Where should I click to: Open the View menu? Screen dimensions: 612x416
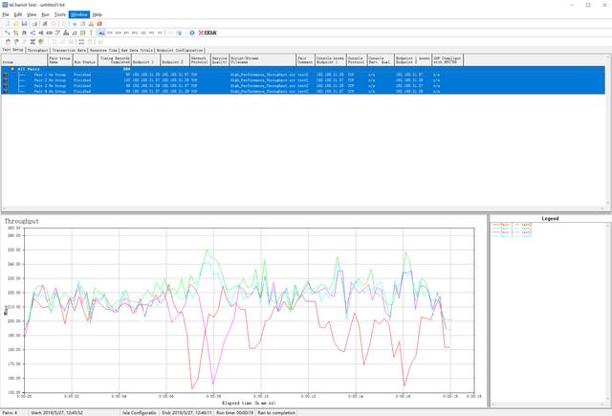pyautogui.click(x=32, y=14)
